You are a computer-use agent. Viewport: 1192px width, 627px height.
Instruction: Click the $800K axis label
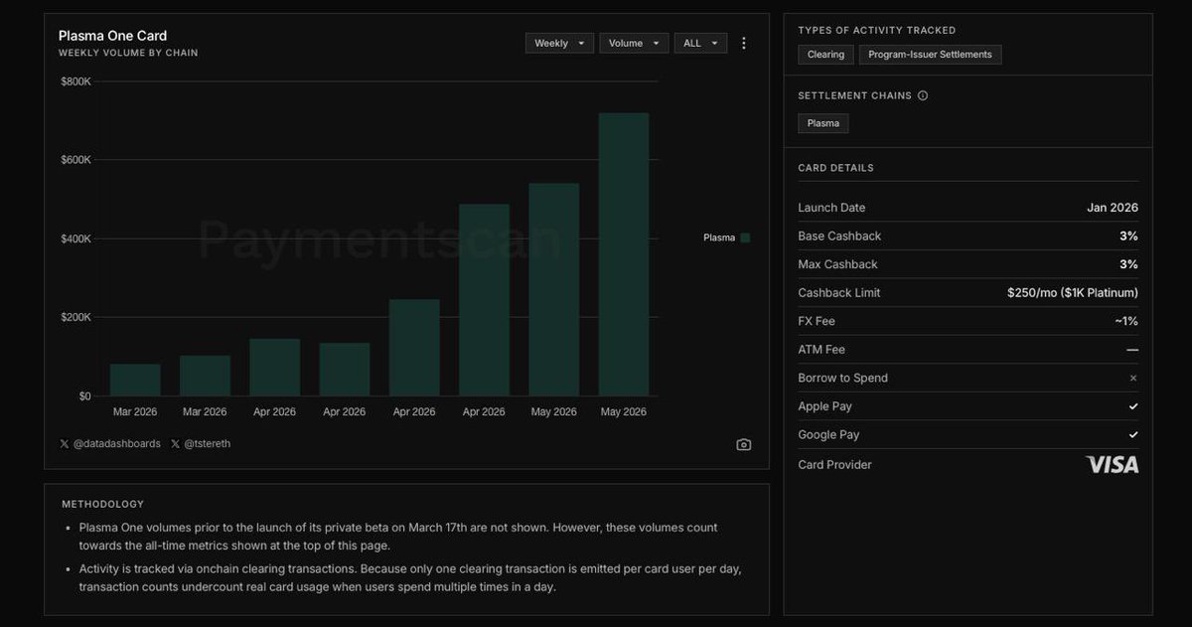(x=75, y=80)
